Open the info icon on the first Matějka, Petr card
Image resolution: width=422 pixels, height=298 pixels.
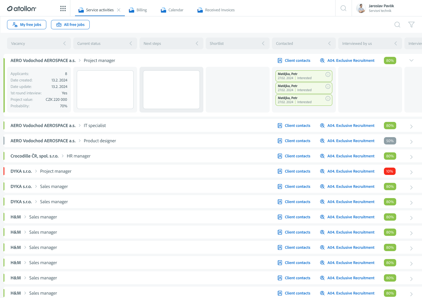(328, 74)
